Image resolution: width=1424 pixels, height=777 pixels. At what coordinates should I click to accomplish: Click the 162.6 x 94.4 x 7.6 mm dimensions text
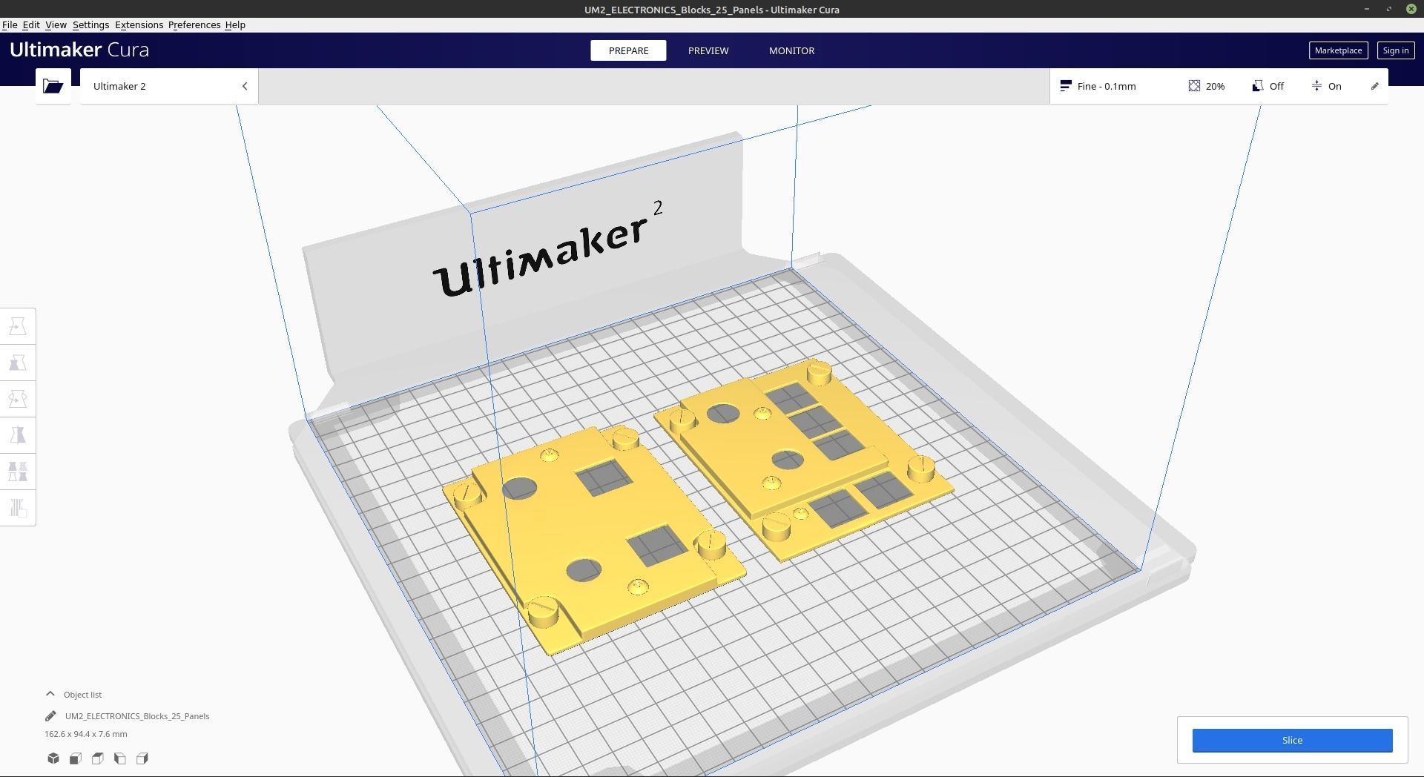click(x=85, y=734)
